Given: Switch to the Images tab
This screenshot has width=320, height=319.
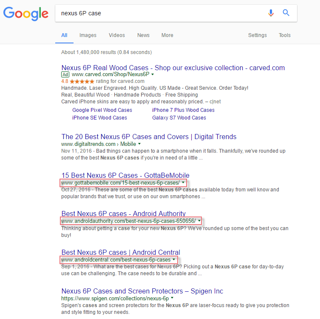Looking at the screenshot, I should (x=88, y=35).
